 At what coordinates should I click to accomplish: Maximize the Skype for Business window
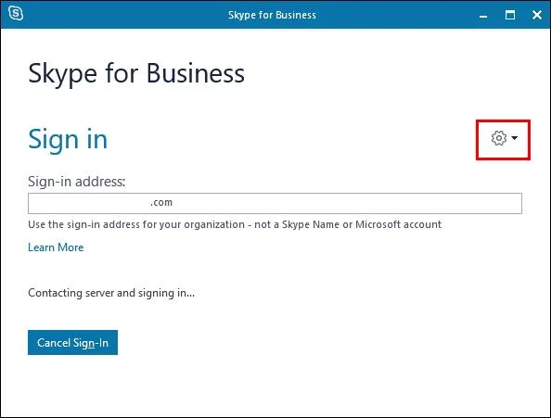pos(510,15)
